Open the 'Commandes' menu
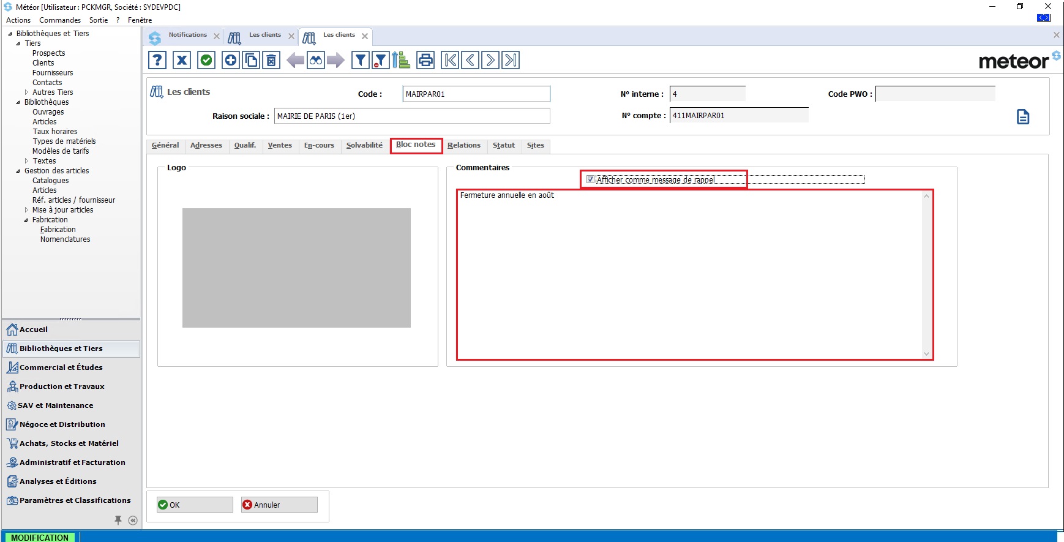 tap(60, 20)
